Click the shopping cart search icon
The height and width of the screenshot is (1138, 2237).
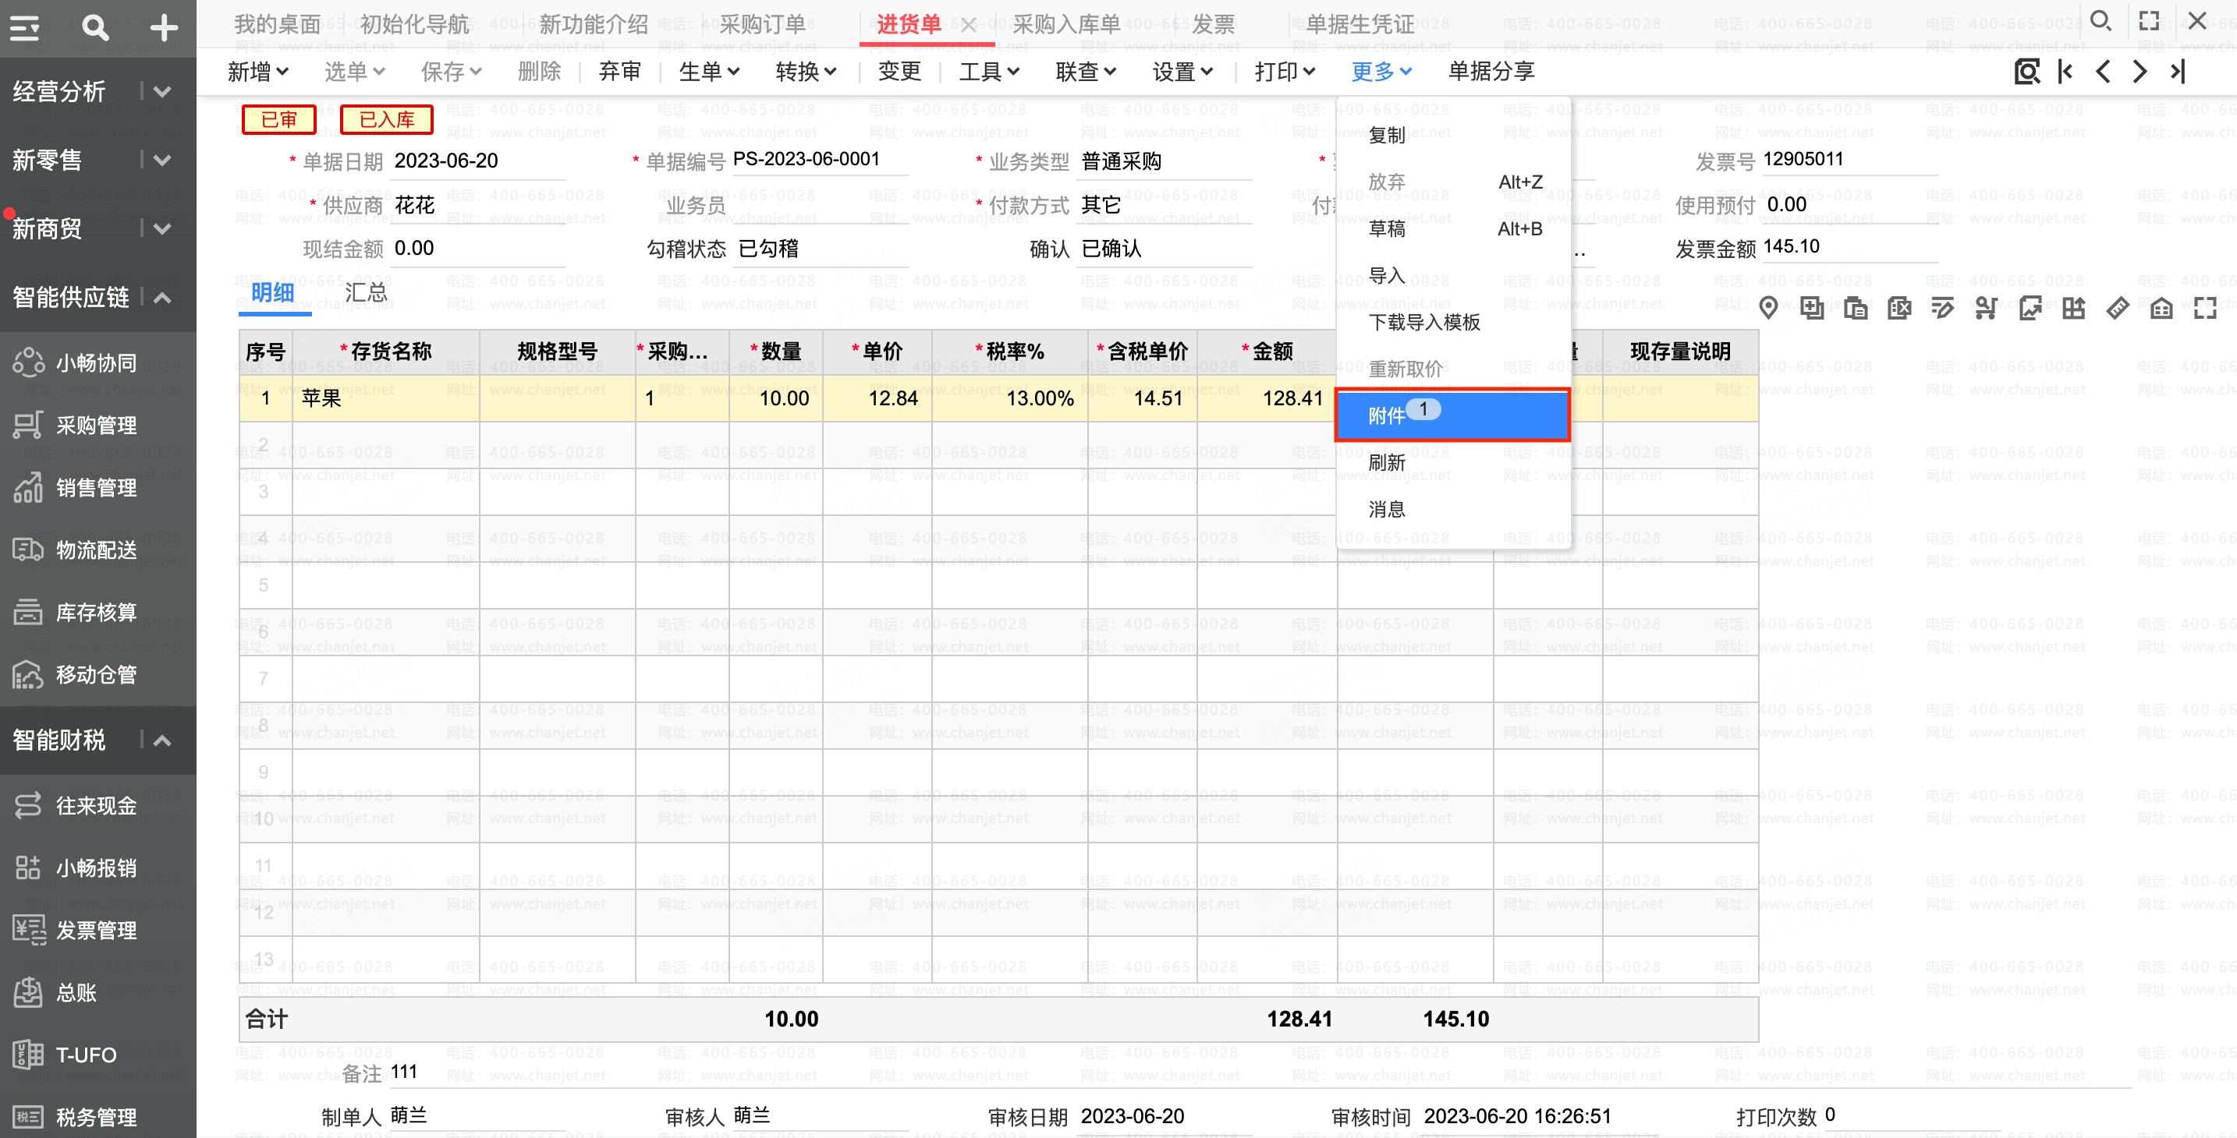coord(1986,307)
